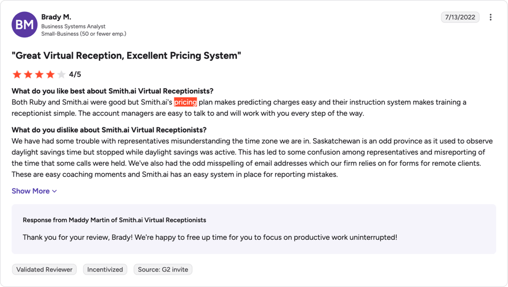
Task: Open the three-dot review options menu
Action: point(490,17)
